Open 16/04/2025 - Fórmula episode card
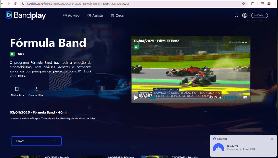The image size is (278, 158). pyautogui.click(x=41, y=157)
